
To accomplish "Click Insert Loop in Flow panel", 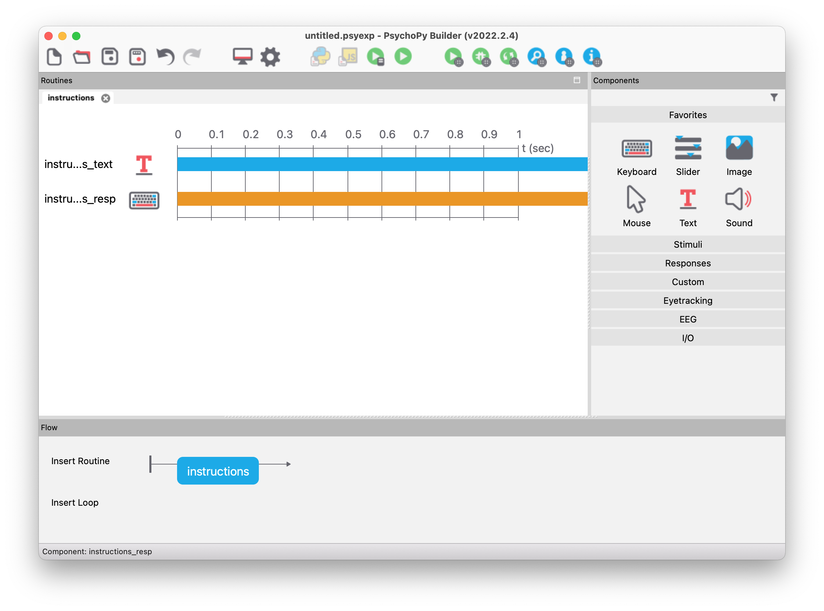I will [x=75, y=503].
